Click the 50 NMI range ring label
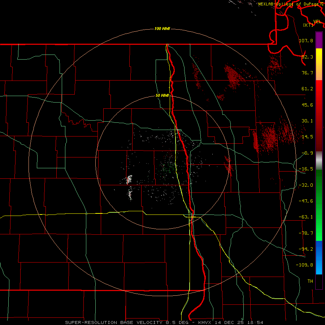This screenshot has height=325, width=325. [162, 96]
